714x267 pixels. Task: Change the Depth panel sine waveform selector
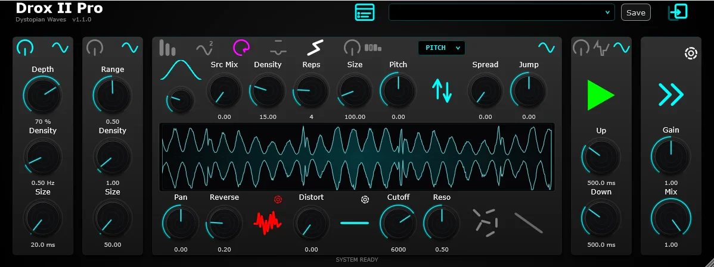tap(60, 47)
